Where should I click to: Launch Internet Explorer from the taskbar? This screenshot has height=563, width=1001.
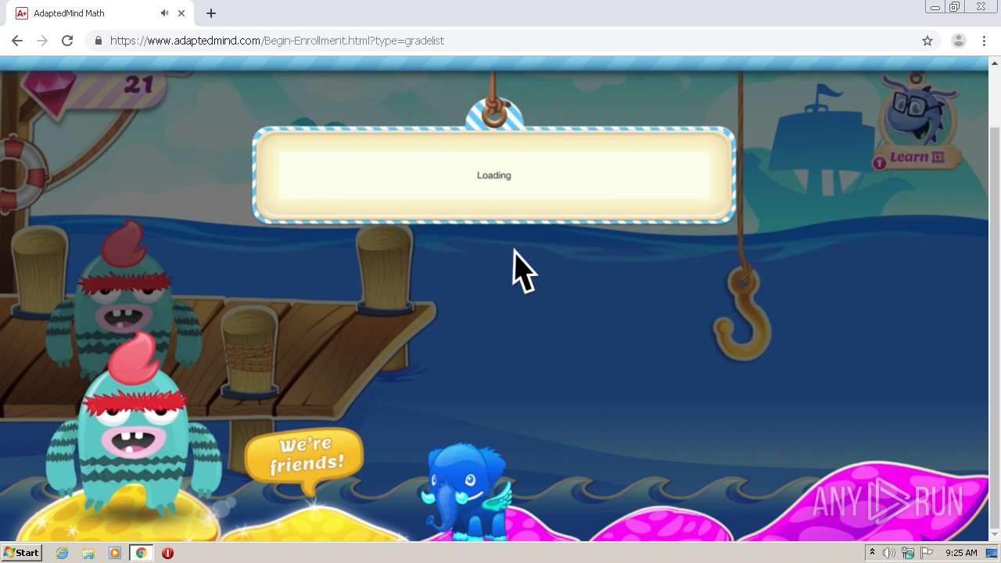62,553
